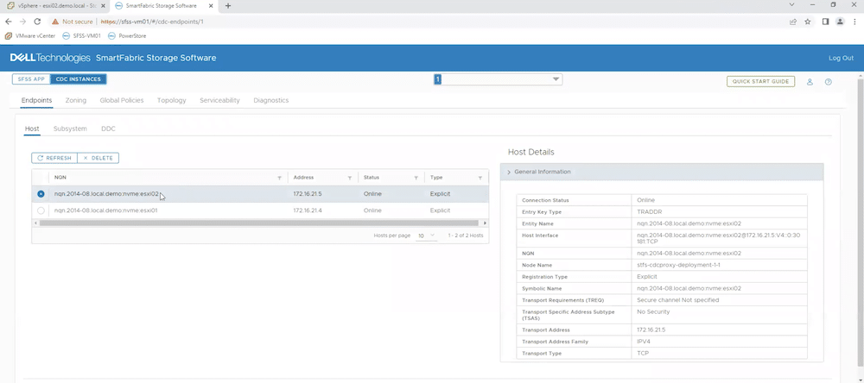The width and height of the screenshot is (864, 383).
Task: Open the Hosts per page dropdown
Action: [x=426, y=235]
